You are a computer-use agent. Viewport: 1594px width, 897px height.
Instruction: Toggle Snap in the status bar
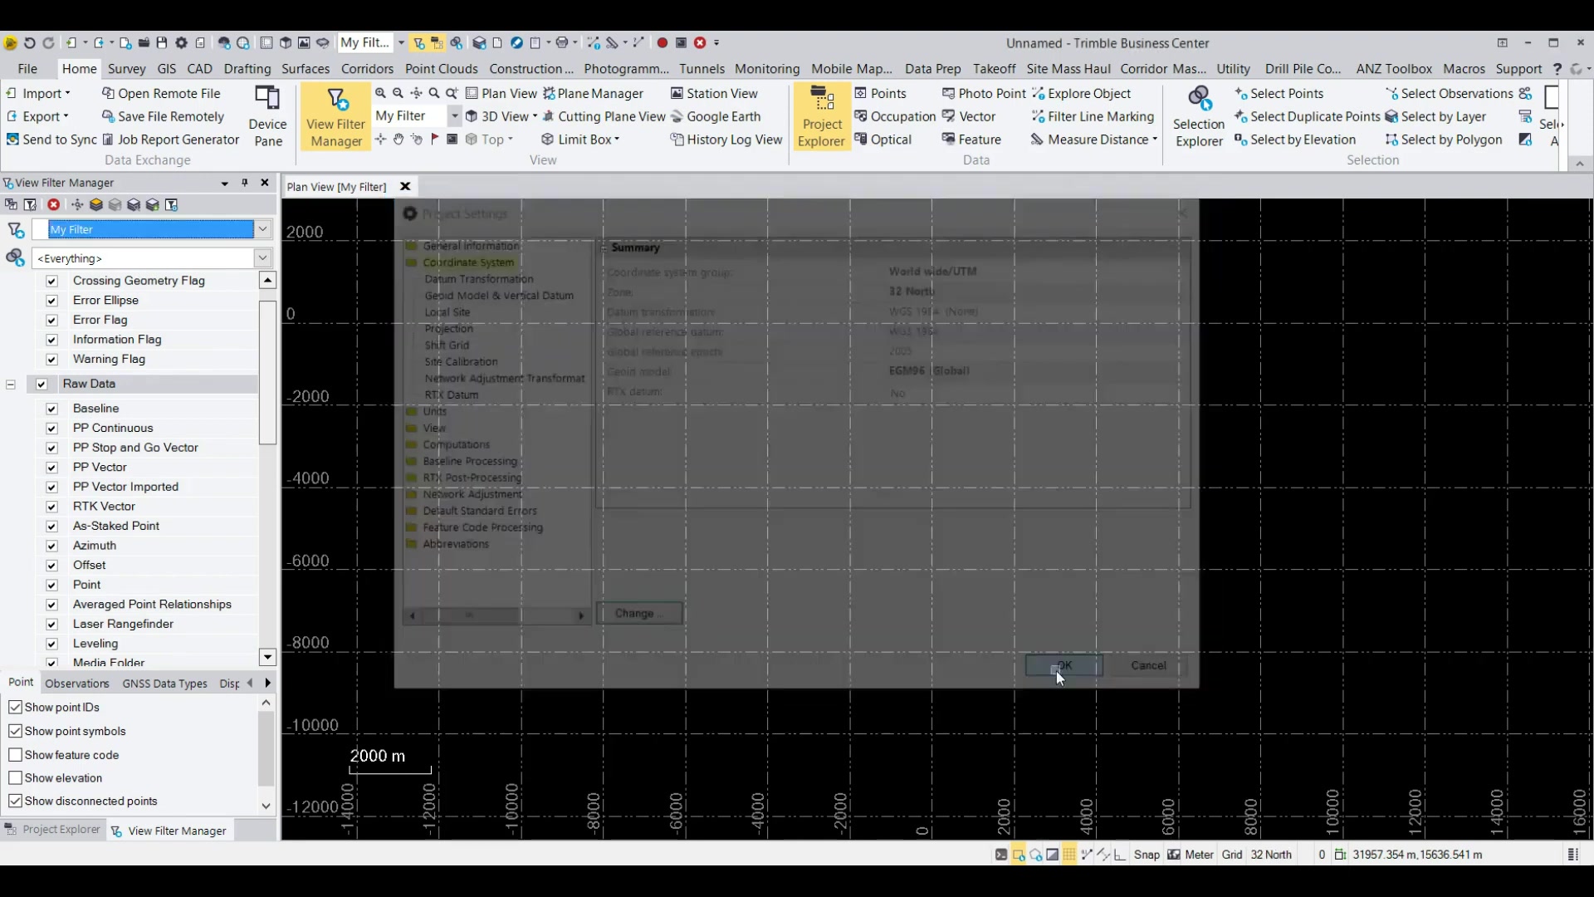point(1147,855)
